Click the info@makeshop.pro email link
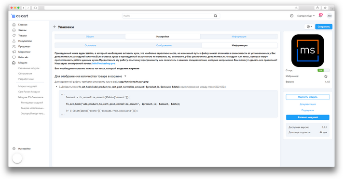 [103, 64]
